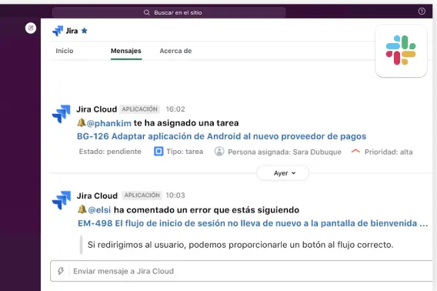Switch to the Inicio tab
The height and width of the screenshot is (291, 437).
coord(65,51)
